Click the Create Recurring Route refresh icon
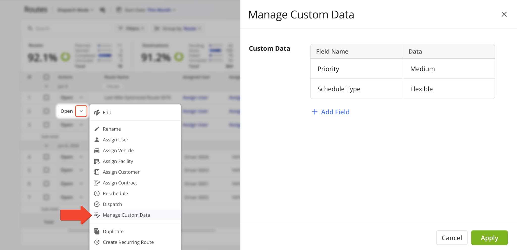The height and width of the screenshot is (250, 517). pyautogui.click(x=97, y=242)
